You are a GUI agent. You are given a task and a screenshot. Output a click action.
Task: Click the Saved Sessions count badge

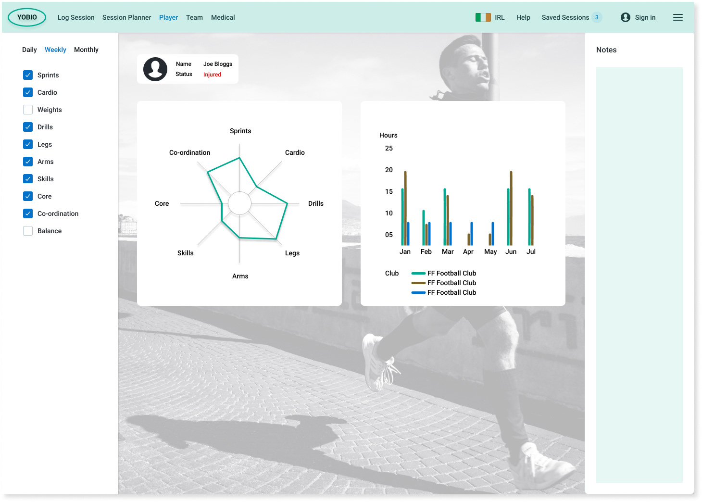point(597,17)
